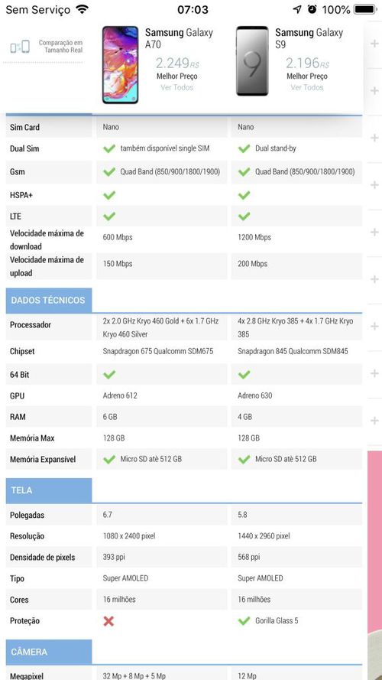Image resolution: width=382 pixels, height=680 pixels.
Task: Open Ver Todos under Galaxy A70 price
Action: (177, 87)
